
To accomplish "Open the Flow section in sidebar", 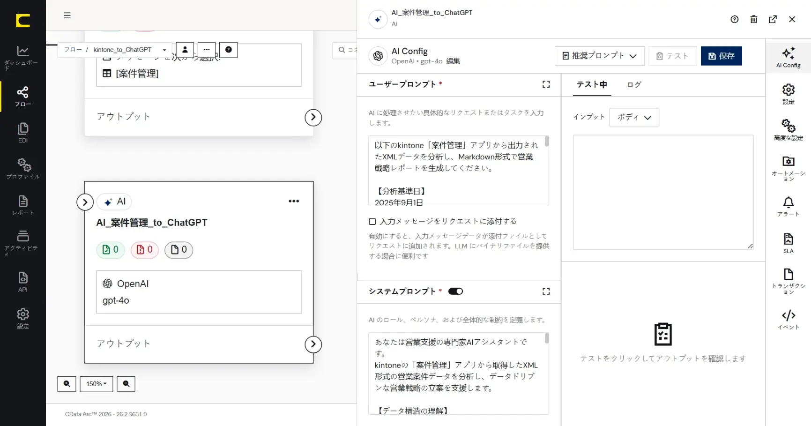I will (x=22, y=97).
